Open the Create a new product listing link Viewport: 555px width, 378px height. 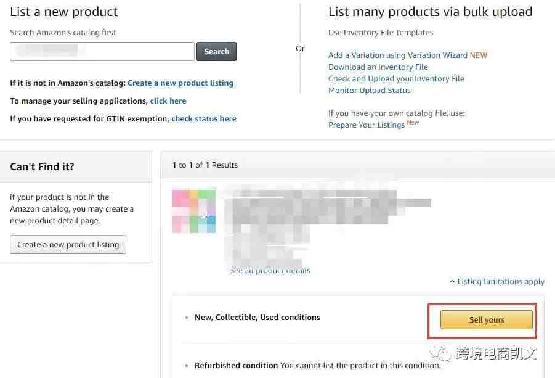[180, 83]
